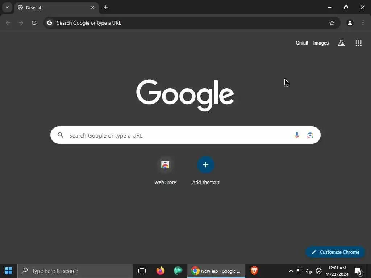Screen dimensions: 371x278
Task: Open the settings gear in system tray
Action: pos(319,271)
